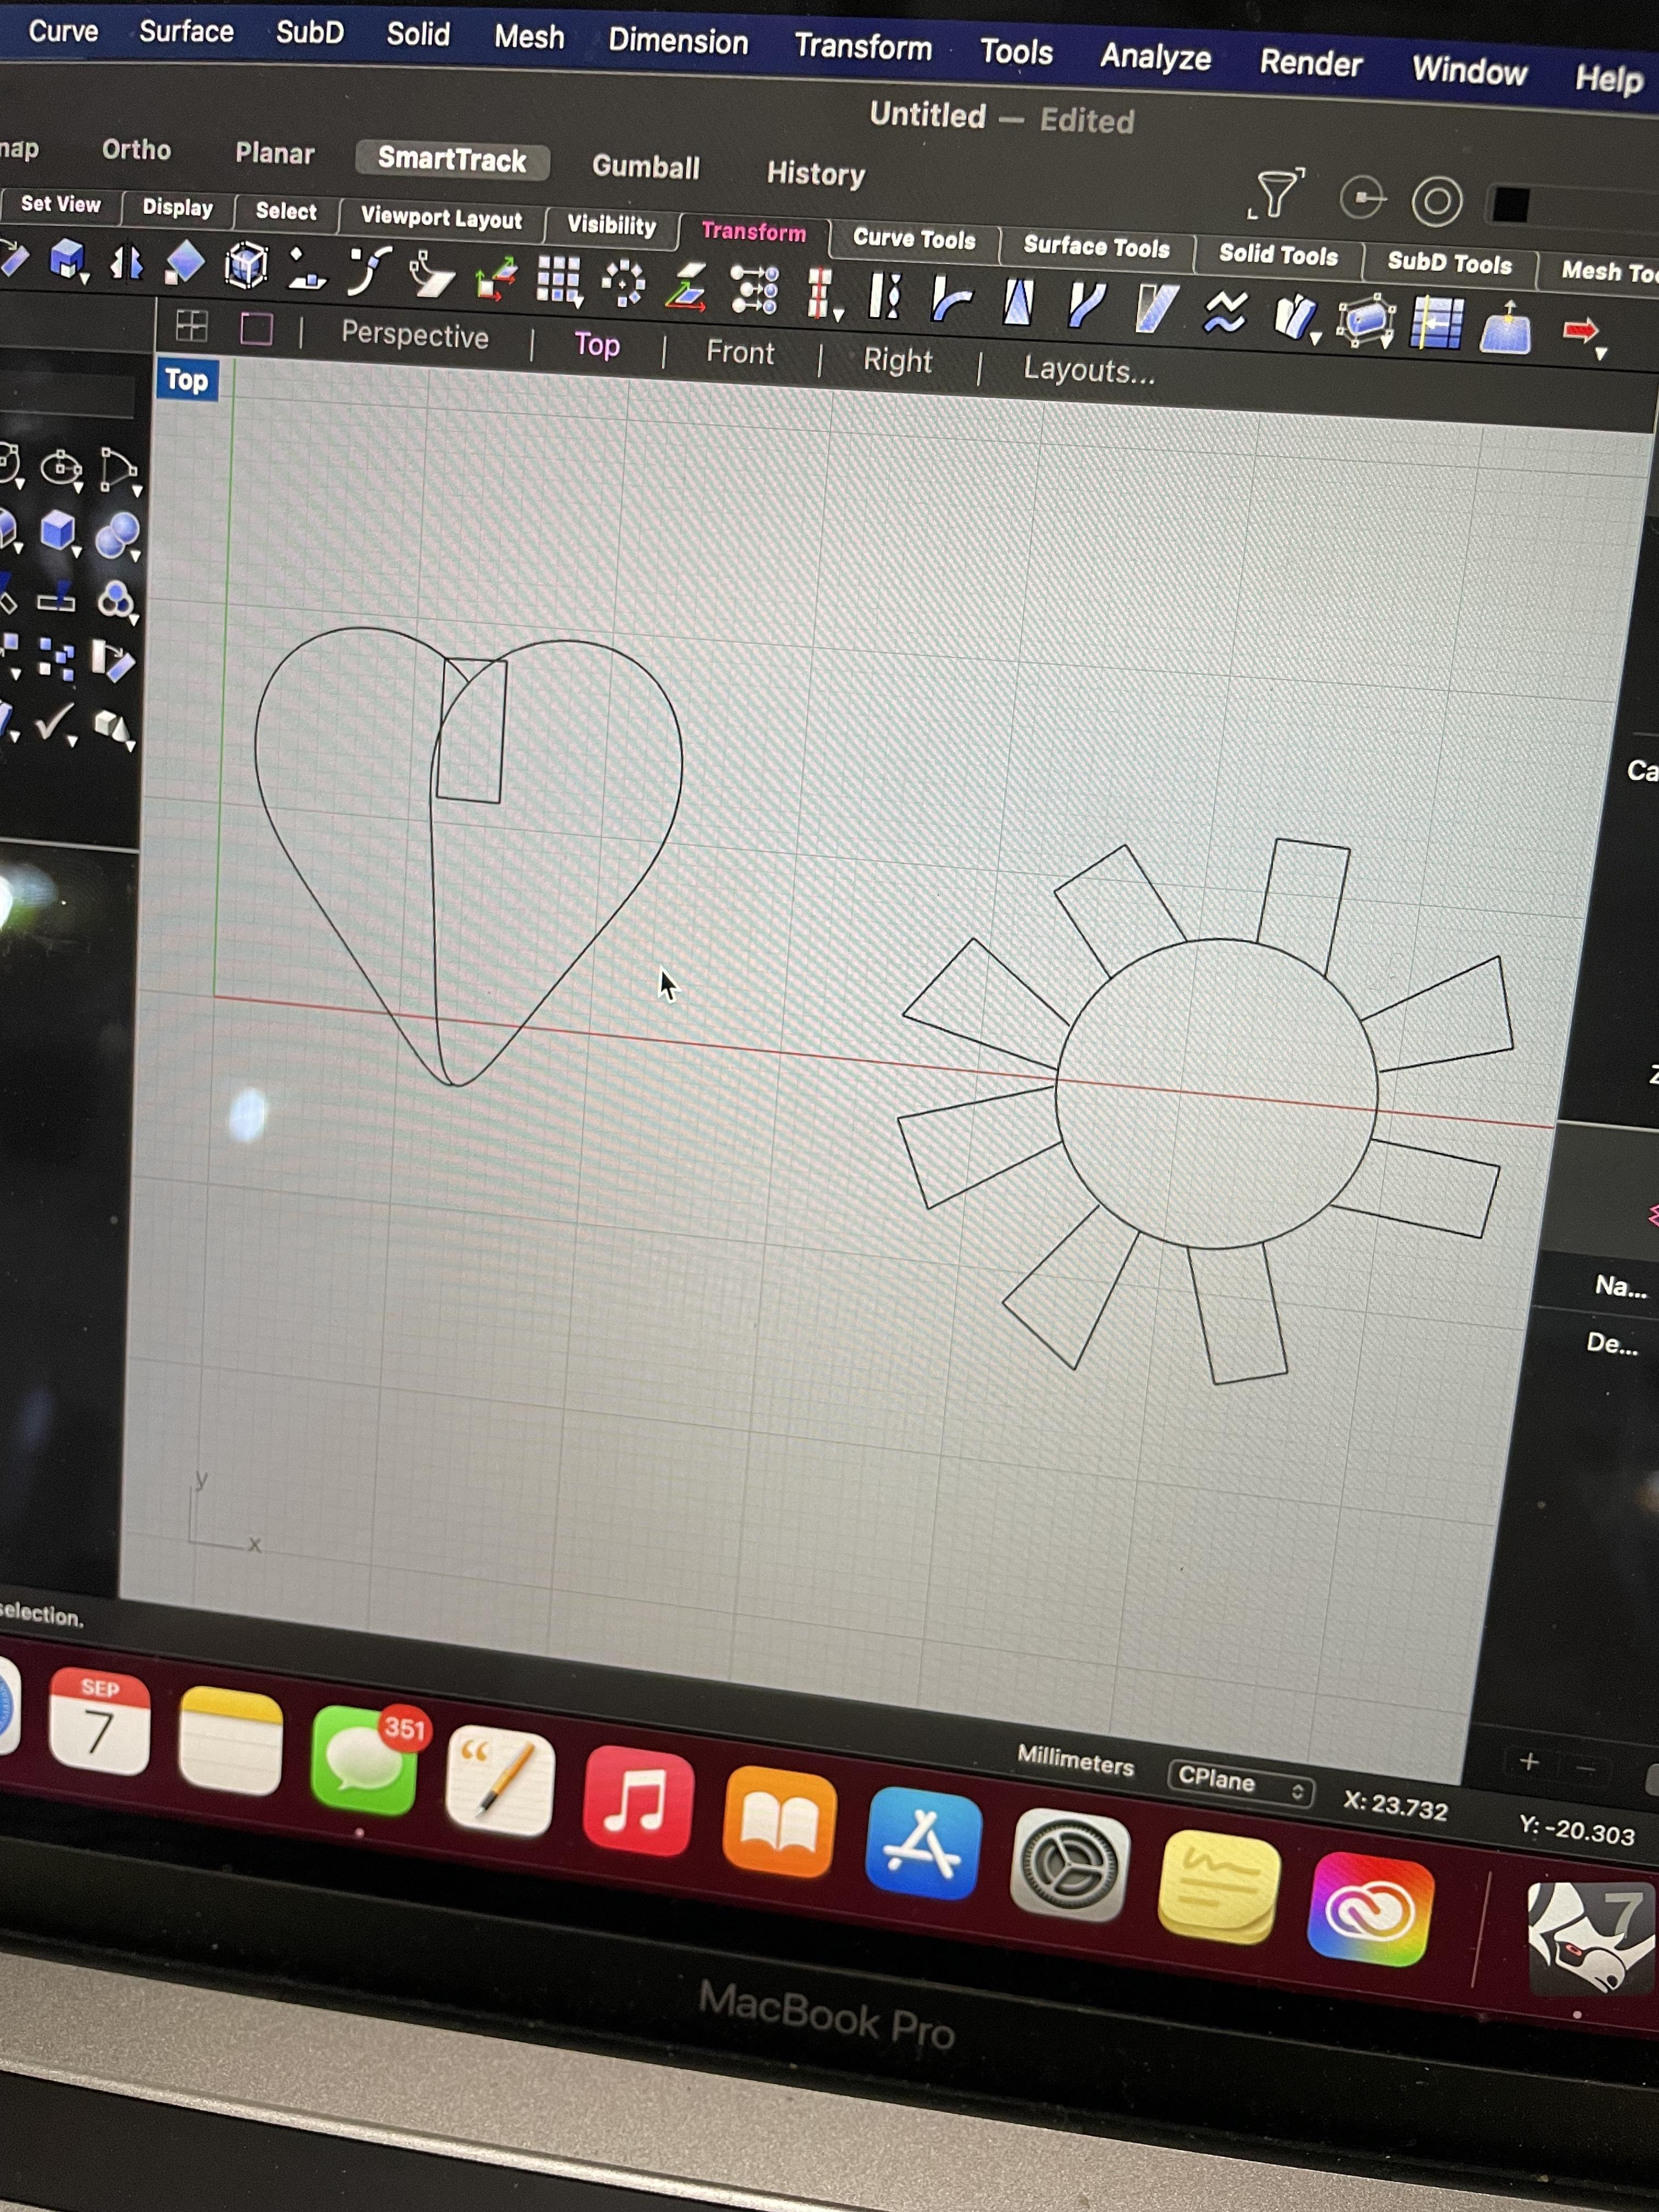Disable the SmartTrack toggle

(452, 160)
